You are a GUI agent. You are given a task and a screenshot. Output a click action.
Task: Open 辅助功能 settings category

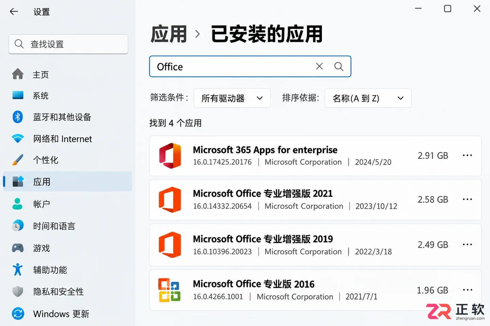click(x=67, y=270)
